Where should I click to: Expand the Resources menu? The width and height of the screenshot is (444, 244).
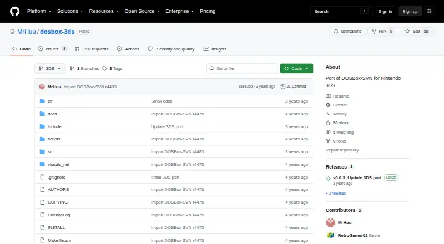pyautogui.click(x=104, y=11)
